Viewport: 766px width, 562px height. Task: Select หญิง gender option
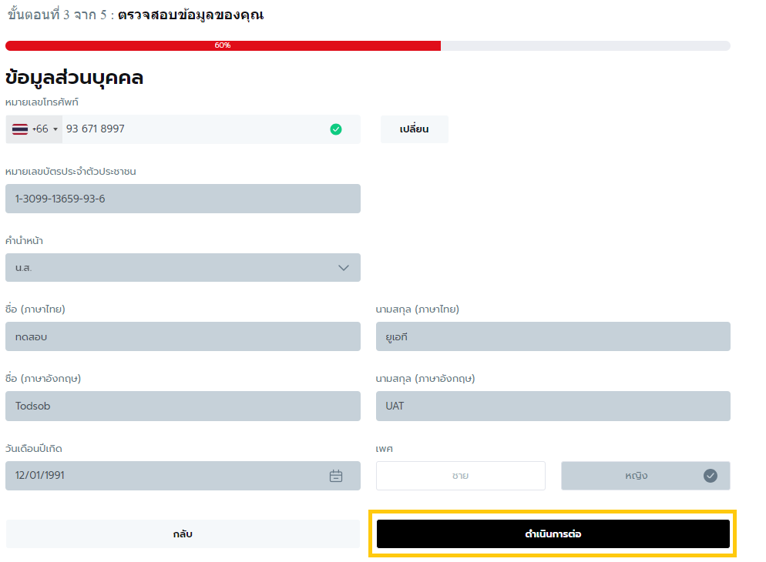click(x=646, y=476)
